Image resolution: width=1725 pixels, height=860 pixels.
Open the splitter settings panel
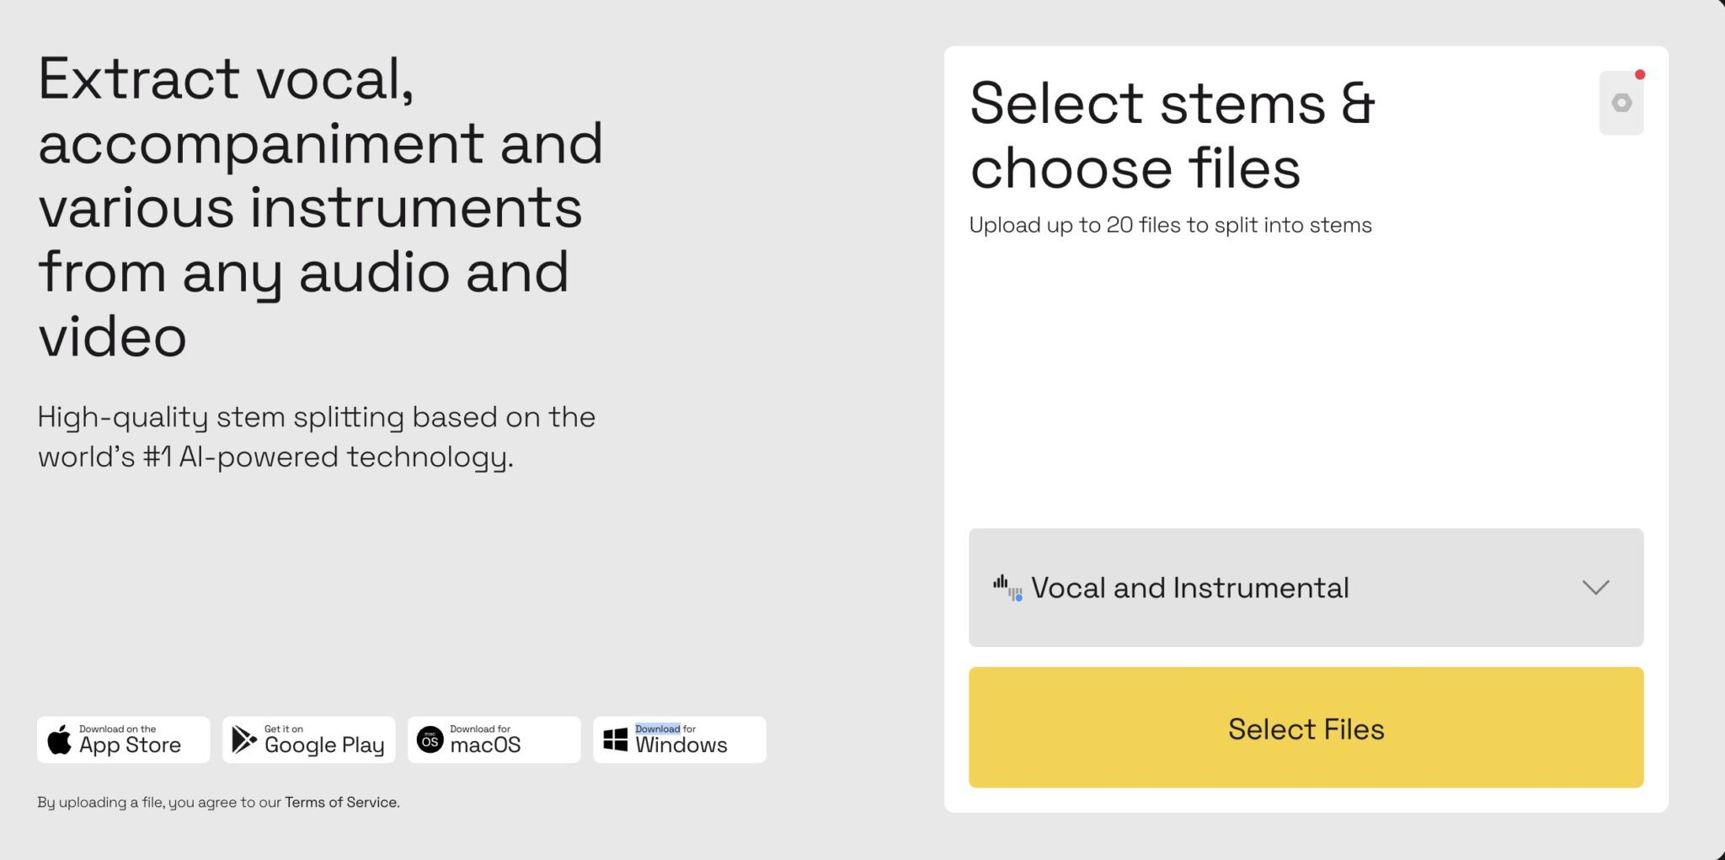[1620, 102]
